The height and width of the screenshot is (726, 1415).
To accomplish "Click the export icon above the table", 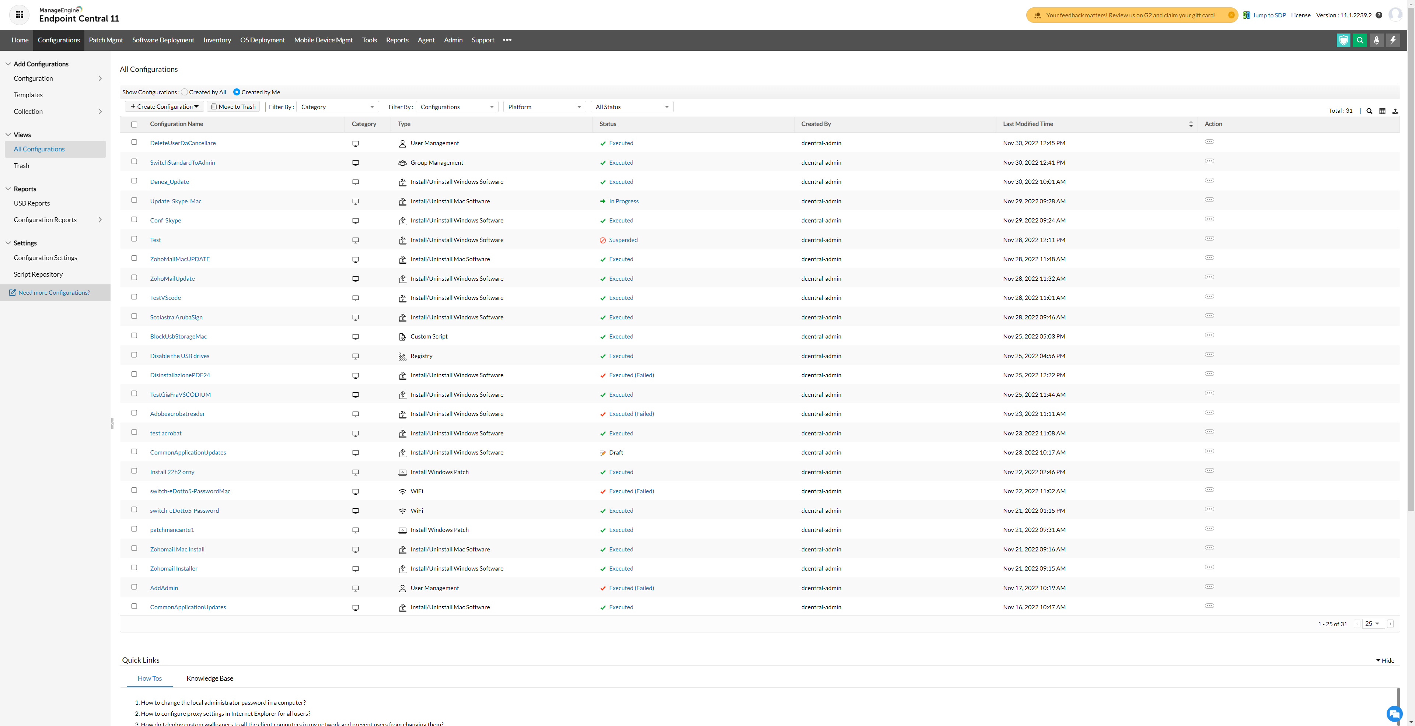I will 1395,111.
